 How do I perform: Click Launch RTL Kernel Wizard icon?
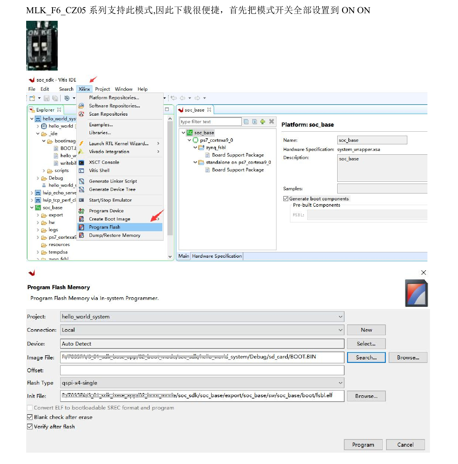81,143
